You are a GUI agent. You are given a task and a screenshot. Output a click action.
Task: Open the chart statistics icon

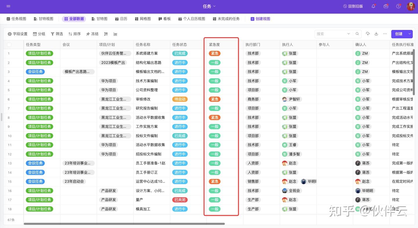click(115, 34)
